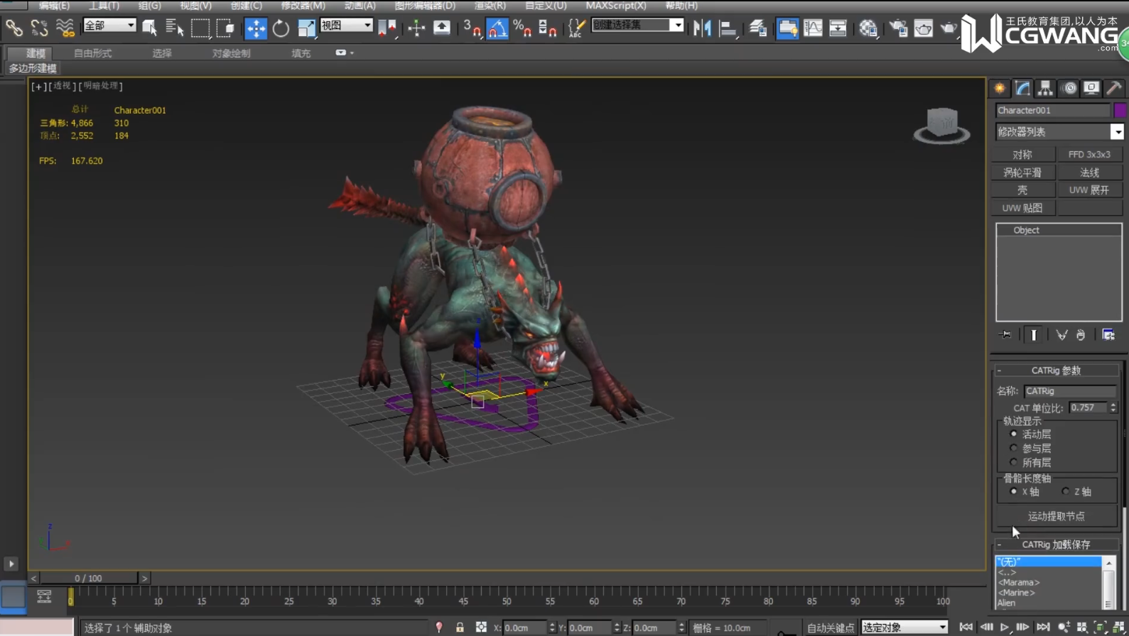Open the Schematic View icon

pos(838,28)
